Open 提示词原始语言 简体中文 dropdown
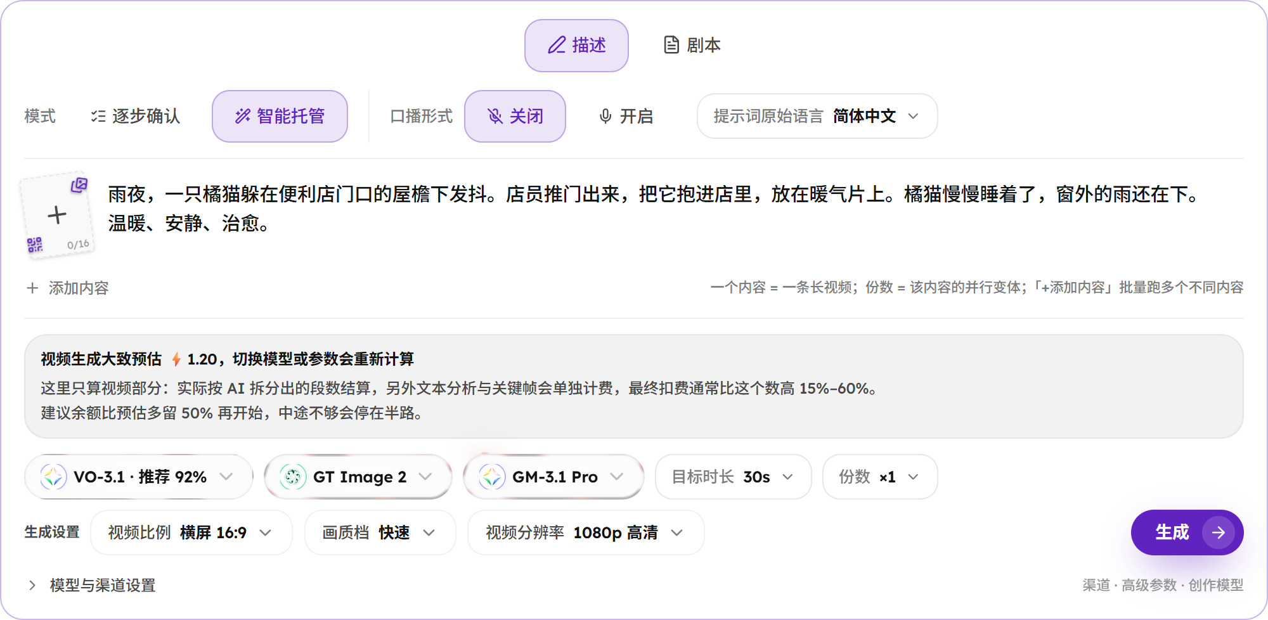The width and height of the screenshot is (1268, 620). point(817,116)
